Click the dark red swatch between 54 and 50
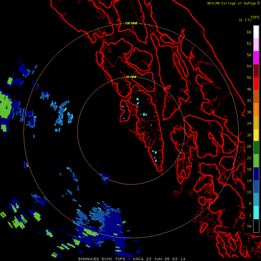 point(256,70)
